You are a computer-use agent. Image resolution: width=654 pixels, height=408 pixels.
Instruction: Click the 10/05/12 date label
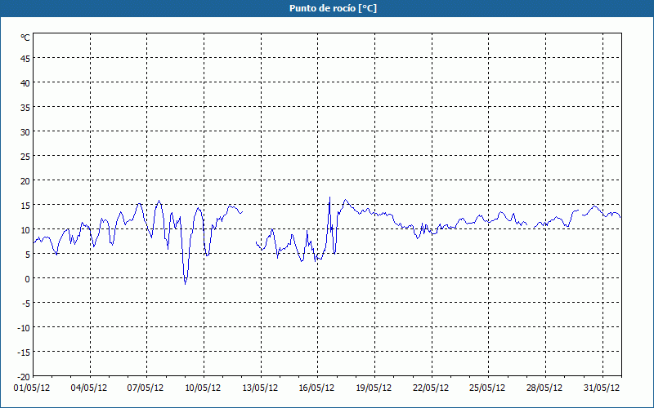[203, 388]
